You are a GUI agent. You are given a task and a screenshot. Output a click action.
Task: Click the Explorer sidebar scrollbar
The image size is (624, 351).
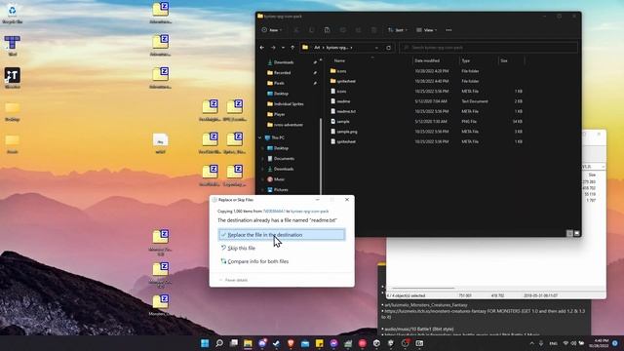[321, 155]
